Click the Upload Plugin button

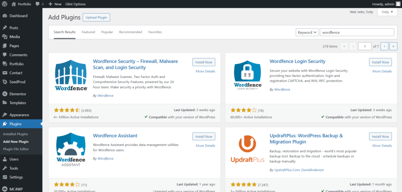coord(97,17)
